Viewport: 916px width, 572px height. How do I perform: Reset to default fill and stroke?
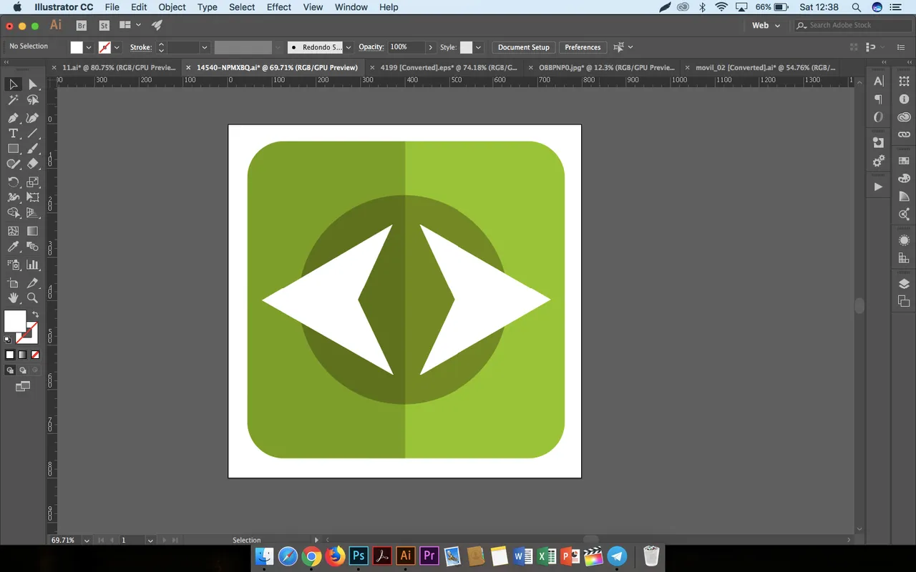coord(8,340)
